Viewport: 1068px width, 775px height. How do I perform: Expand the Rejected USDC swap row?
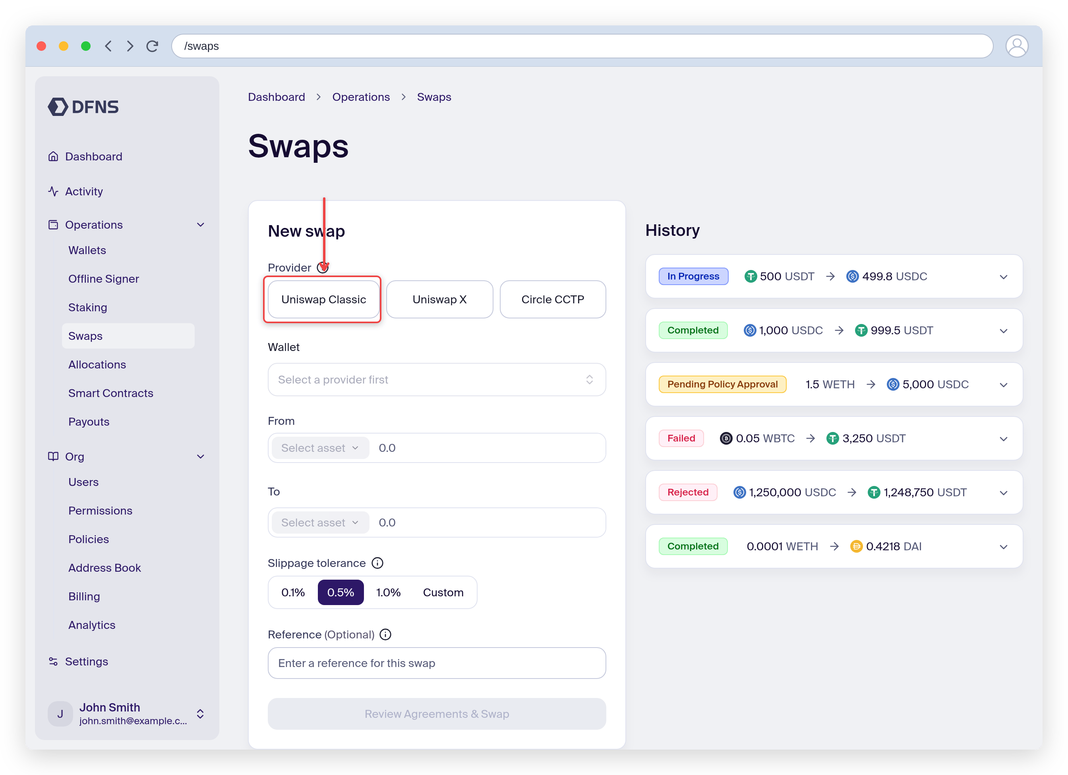pos(1004,493)
